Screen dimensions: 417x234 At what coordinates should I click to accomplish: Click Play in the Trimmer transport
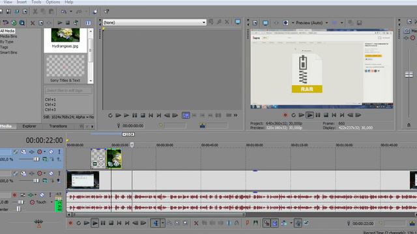coord(126,116)
